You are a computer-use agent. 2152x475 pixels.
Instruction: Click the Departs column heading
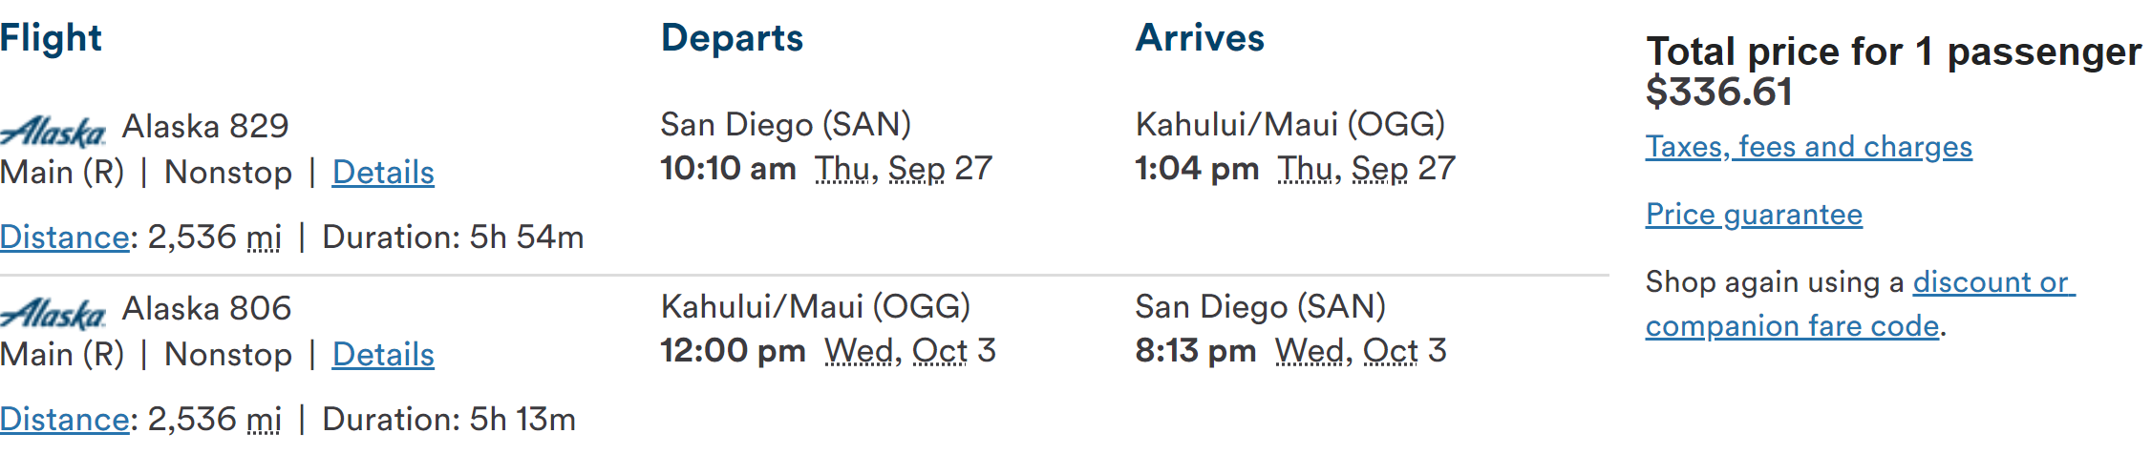click(x=732, y=38)
